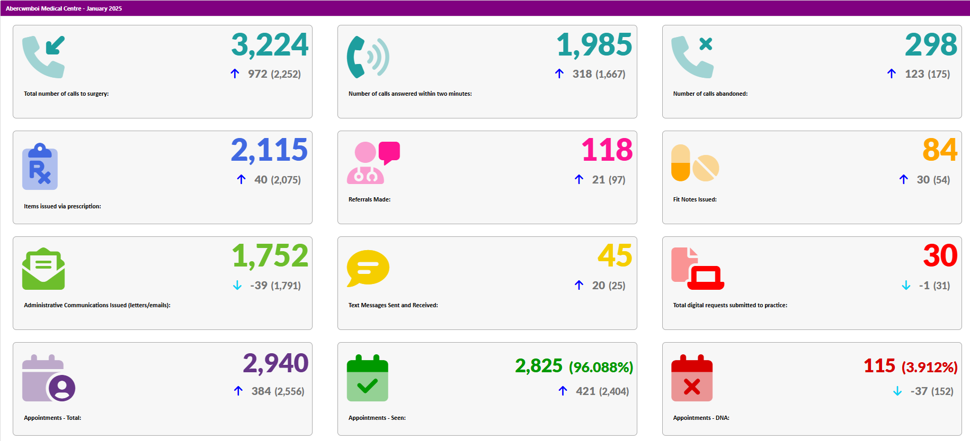Viewport: 970px width, 441px height.
Task: Click the red calendar DNA cross icon
Action: tap(691, 378)
